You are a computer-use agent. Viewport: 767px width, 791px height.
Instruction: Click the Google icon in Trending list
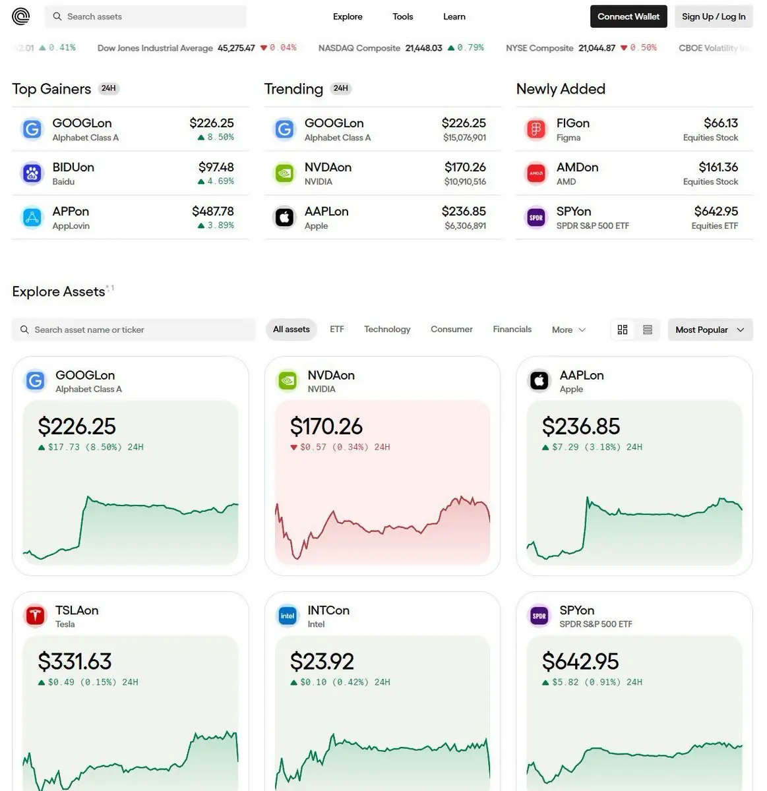tap(284, 129)
